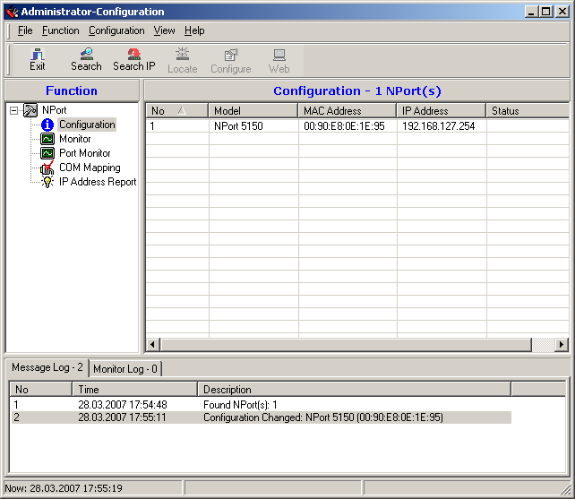Select the Configuration info icon in tree
This screenshot has height=499, width=575.
pyautogui.click(x=47, y=125)
